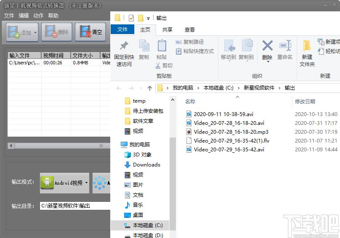Click the 粘贴 paste icon in ribbon
Image resolution: width=340 pixels, height=238 pixels.
(162, 46)
